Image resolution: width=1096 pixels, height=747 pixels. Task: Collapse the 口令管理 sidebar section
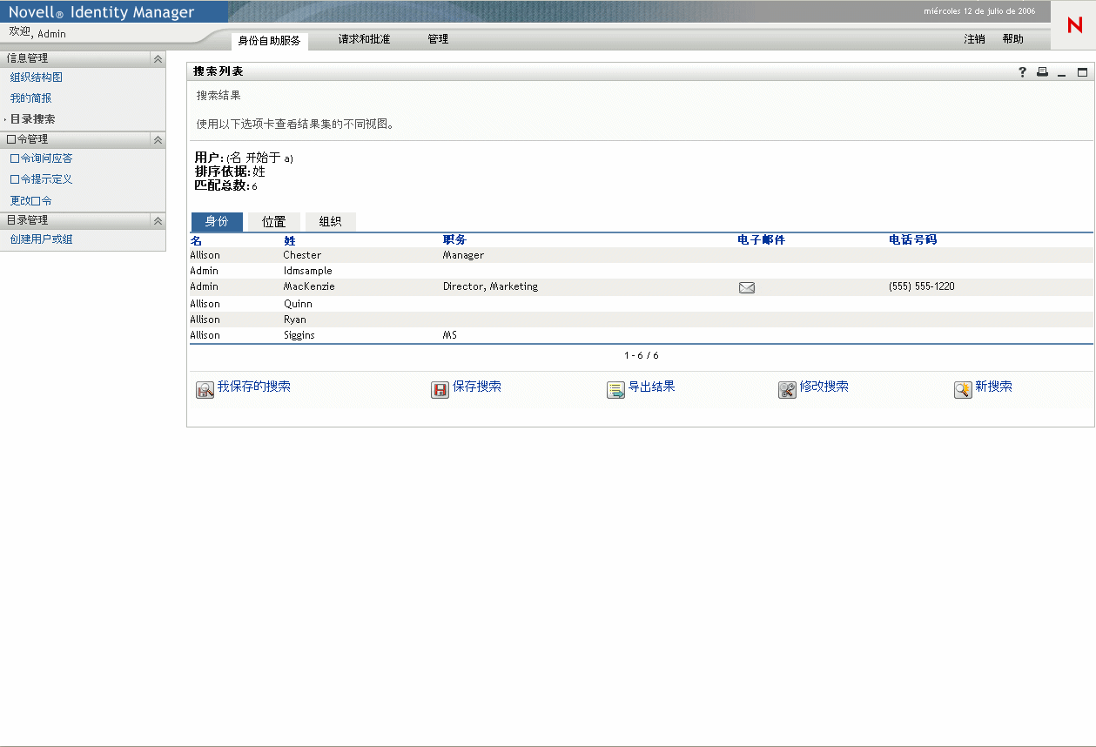(158, 139)
